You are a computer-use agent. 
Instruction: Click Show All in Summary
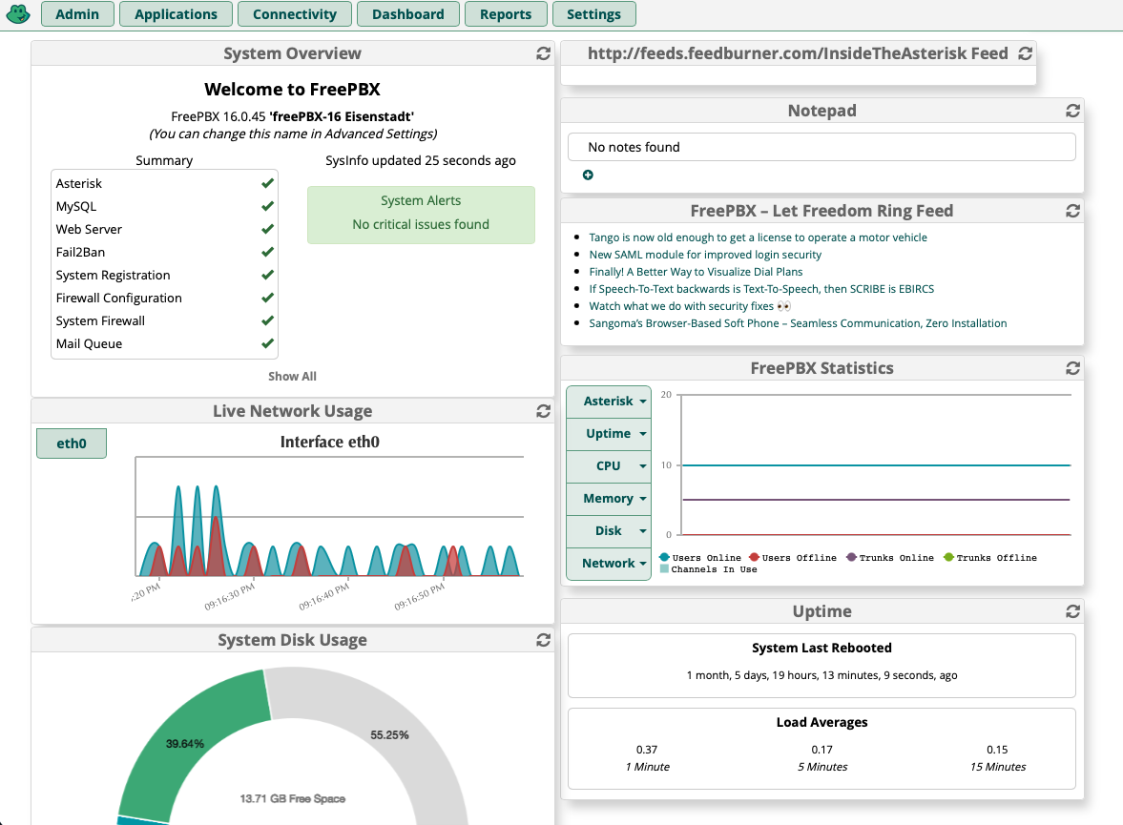292,377
